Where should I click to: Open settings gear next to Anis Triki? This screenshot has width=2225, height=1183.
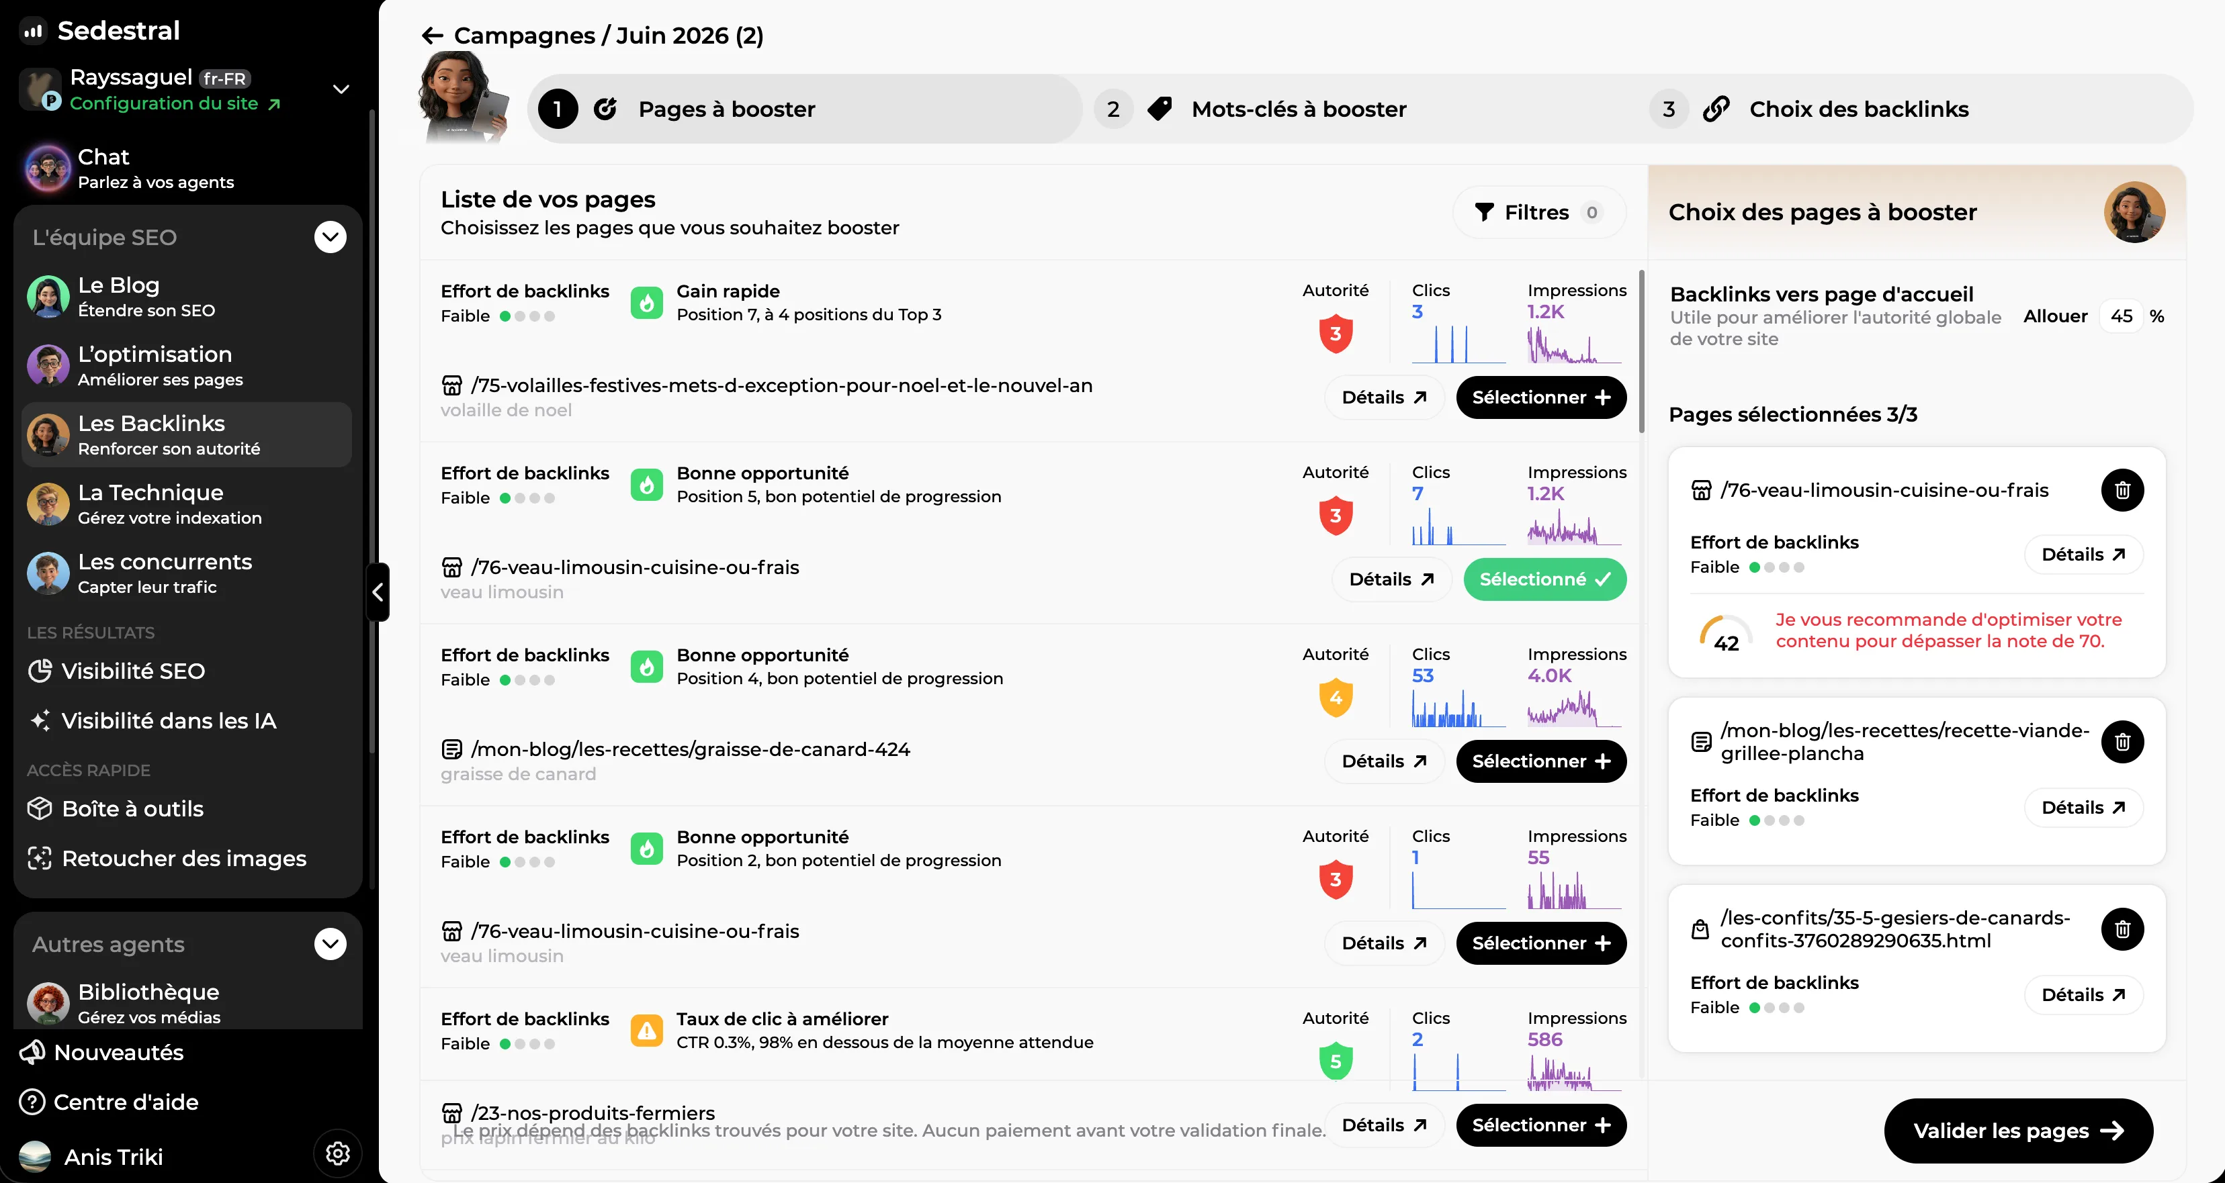338,1153
